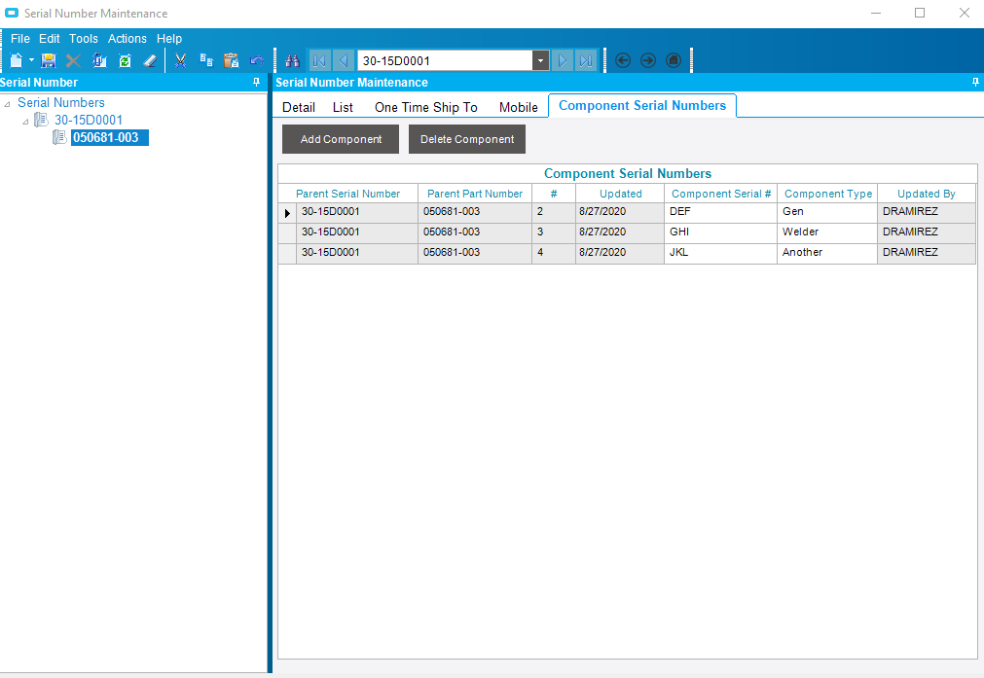
Task: Click the Paste clipboard icon
Action: (x=231, y=60)
